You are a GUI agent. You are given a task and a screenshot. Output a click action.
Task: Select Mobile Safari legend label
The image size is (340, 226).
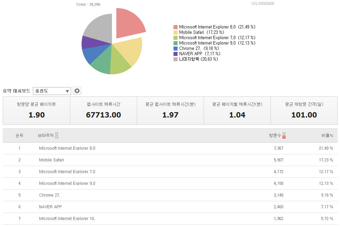tap(191, 32)
